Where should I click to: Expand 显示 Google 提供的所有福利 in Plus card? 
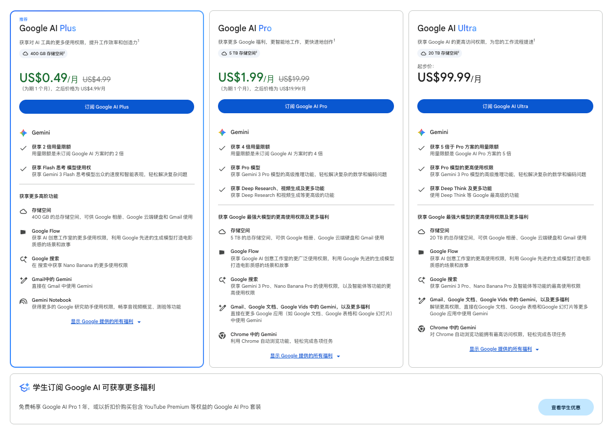click(102, 321)
